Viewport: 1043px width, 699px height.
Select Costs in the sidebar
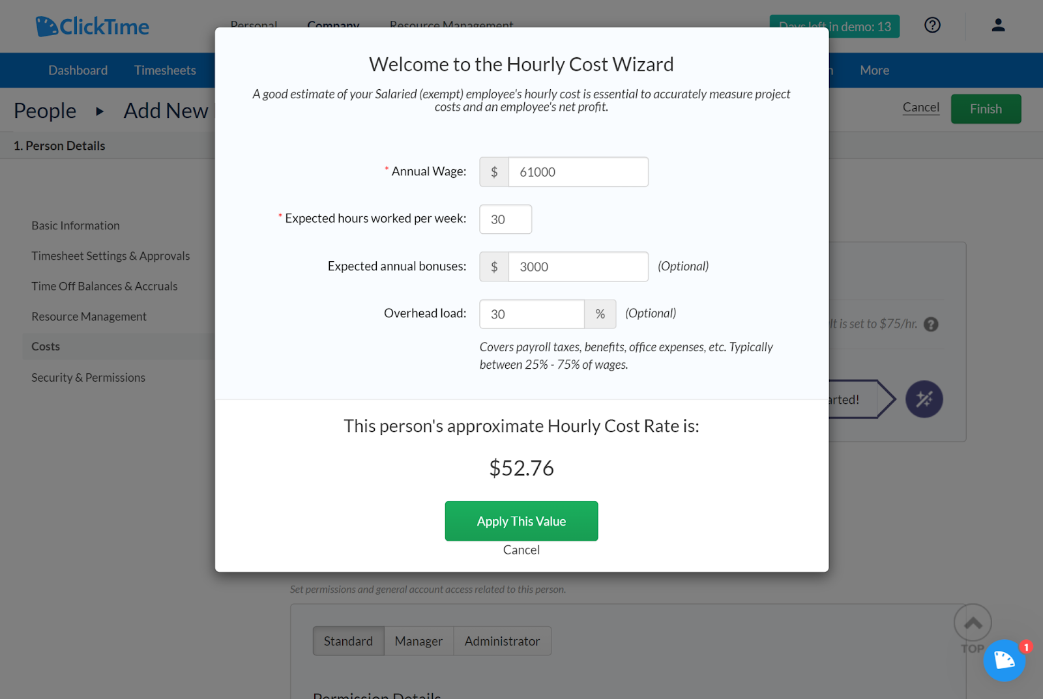coord(45,346)
